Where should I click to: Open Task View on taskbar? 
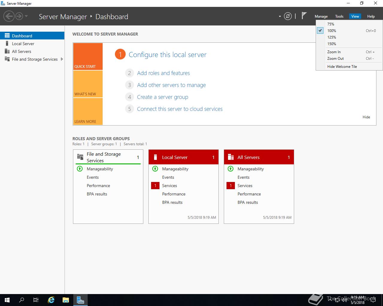[x=36, y=300]
